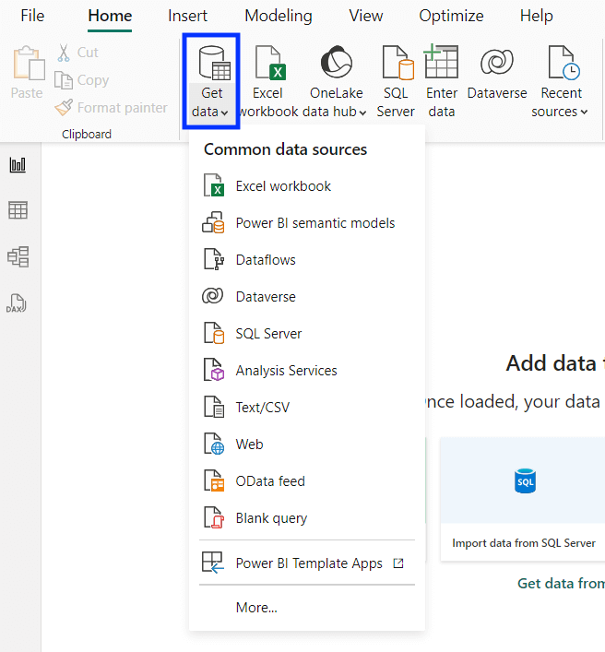Image resolution: width=605 pixels, height=652 pixels.
Task: Open the View ribbon tab
Action: click(365, 16)
